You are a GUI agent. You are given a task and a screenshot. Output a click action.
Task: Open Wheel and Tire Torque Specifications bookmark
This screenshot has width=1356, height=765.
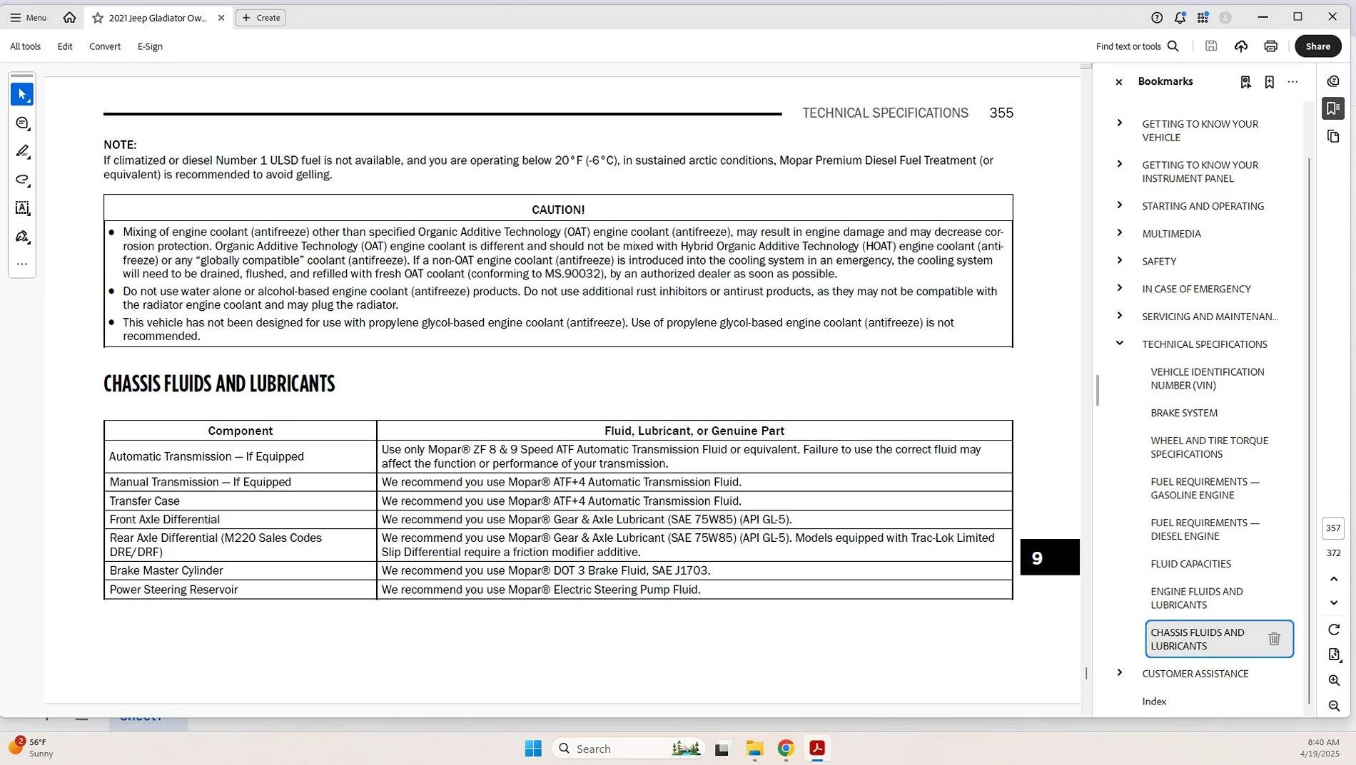pos(1209,447)
